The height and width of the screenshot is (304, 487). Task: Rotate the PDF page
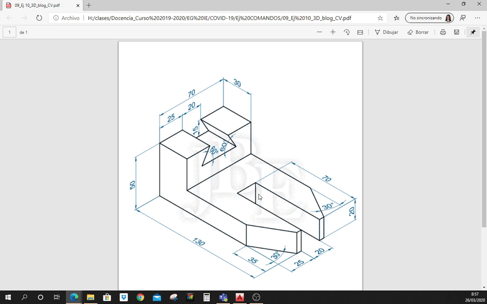click(x=347, y=32)
